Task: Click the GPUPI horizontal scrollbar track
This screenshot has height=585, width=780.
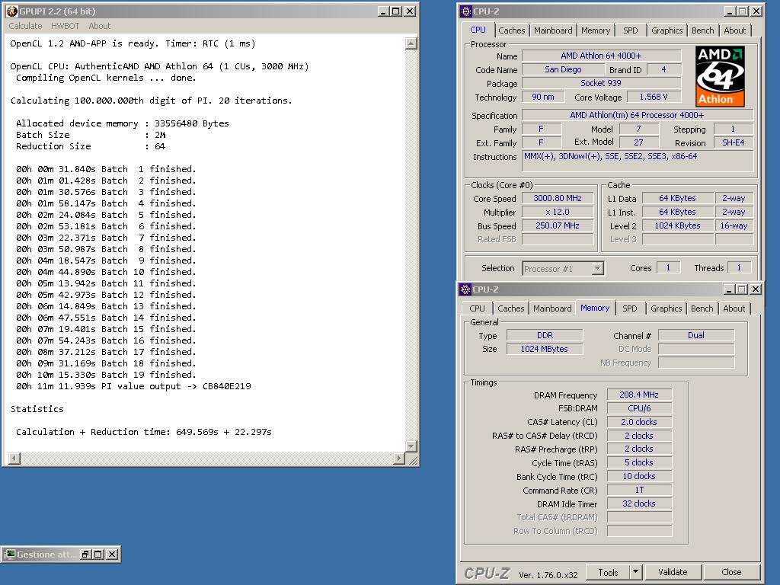Action: 207,458
